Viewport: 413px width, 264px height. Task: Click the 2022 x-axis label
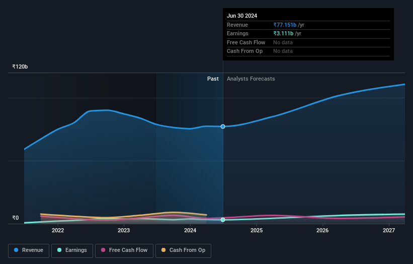(x=58, y=231)
